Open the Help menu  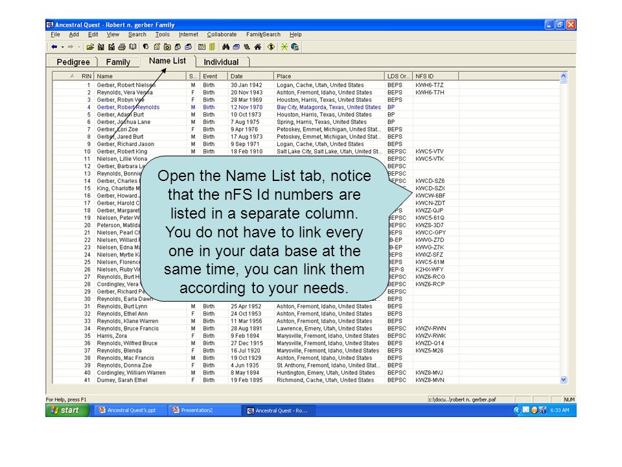tap(295, 34)
